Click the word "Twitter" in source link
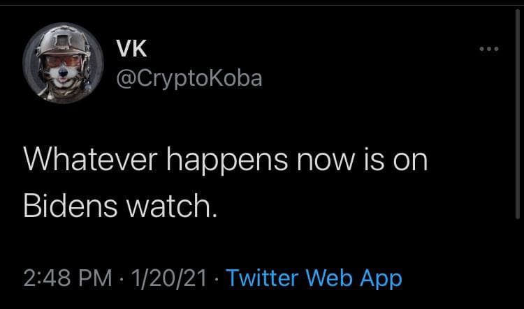This screenshot has width=524, height=309. (x=264, y=279)
